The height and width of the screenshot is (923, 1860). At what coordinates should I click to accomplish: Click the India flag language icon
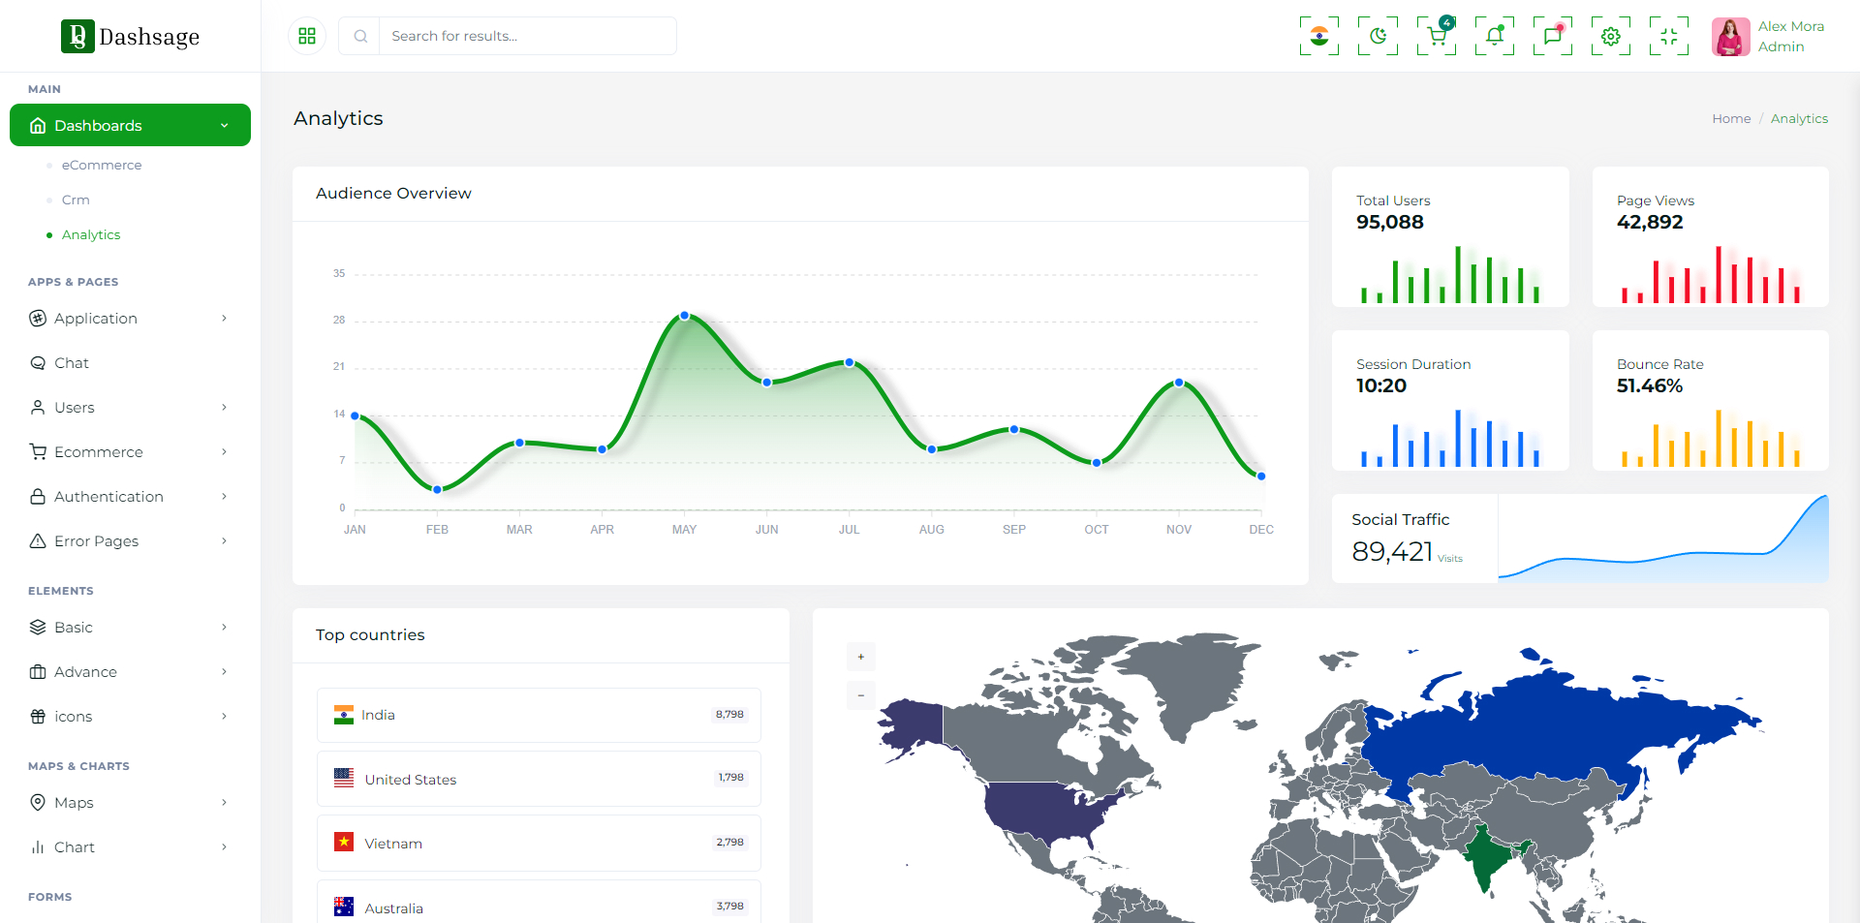[1318, 37]
